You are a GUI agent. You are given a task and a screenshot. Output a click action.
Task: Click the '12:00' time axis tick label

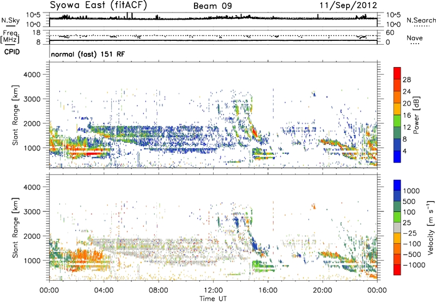213,291
